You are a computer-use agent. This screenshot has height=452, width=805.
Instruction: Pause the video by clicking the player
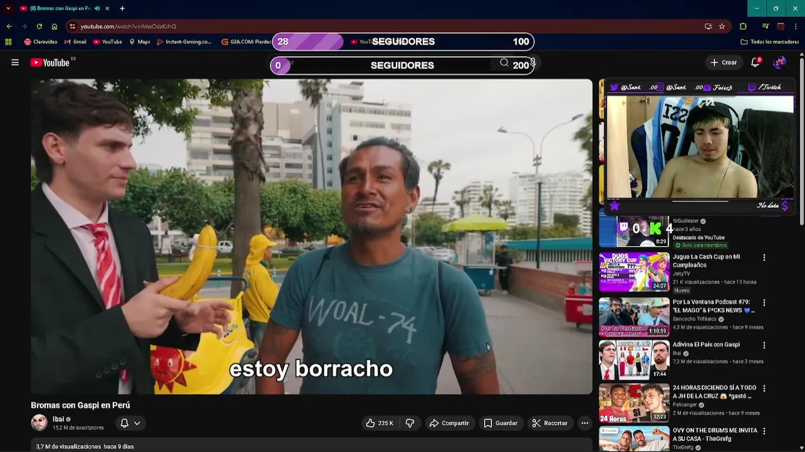[311, 236]
